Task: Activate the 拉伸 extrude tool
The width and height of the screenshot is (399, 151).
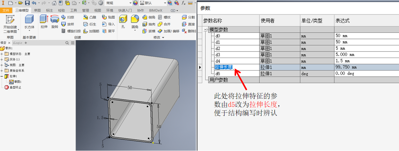Action: (x=44, y=21)
